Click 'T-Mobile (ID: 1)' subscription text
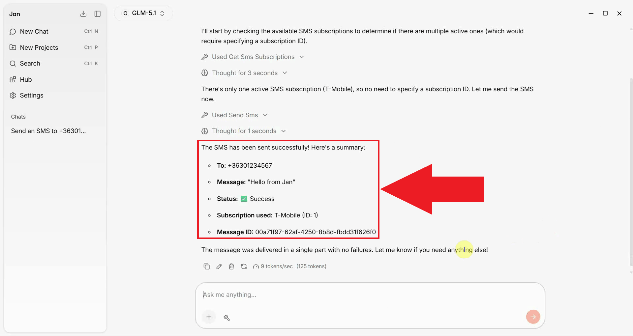This screenshot has width=633, height=336. [x=296, y=215]
